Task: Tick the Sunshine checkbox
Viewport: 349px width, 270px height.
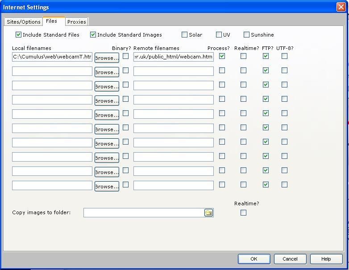Action: point(246,35)
